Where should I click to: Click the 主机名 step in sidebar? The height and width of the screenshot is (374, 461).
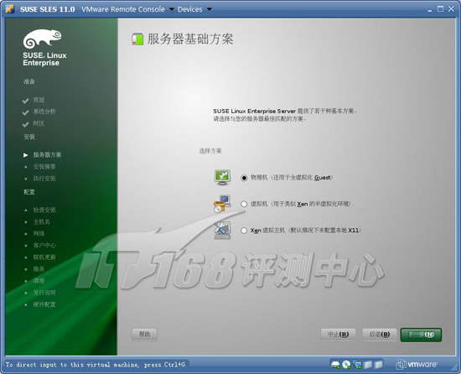point(41,221)
